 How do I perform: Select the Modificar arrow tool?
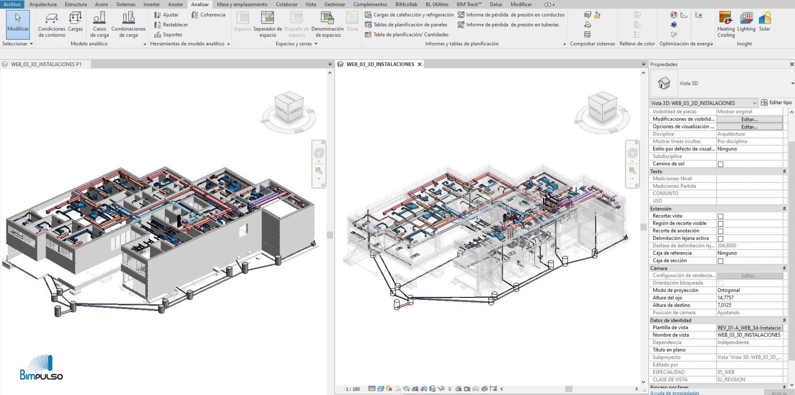(18, 24)
